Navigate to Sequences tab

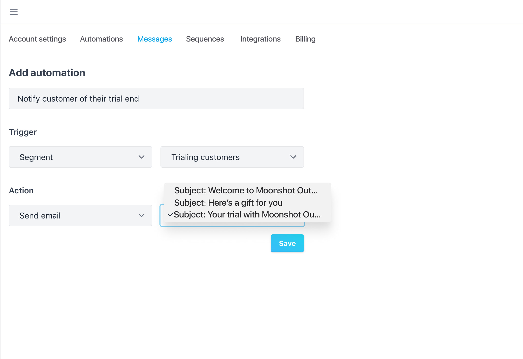tap(205, 39)
